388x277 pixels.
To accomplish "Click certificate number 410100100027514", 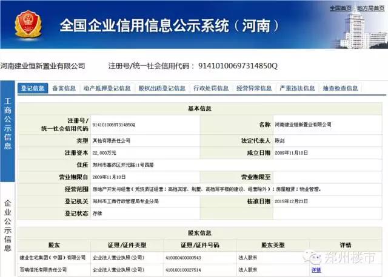I will click(183, 270).
